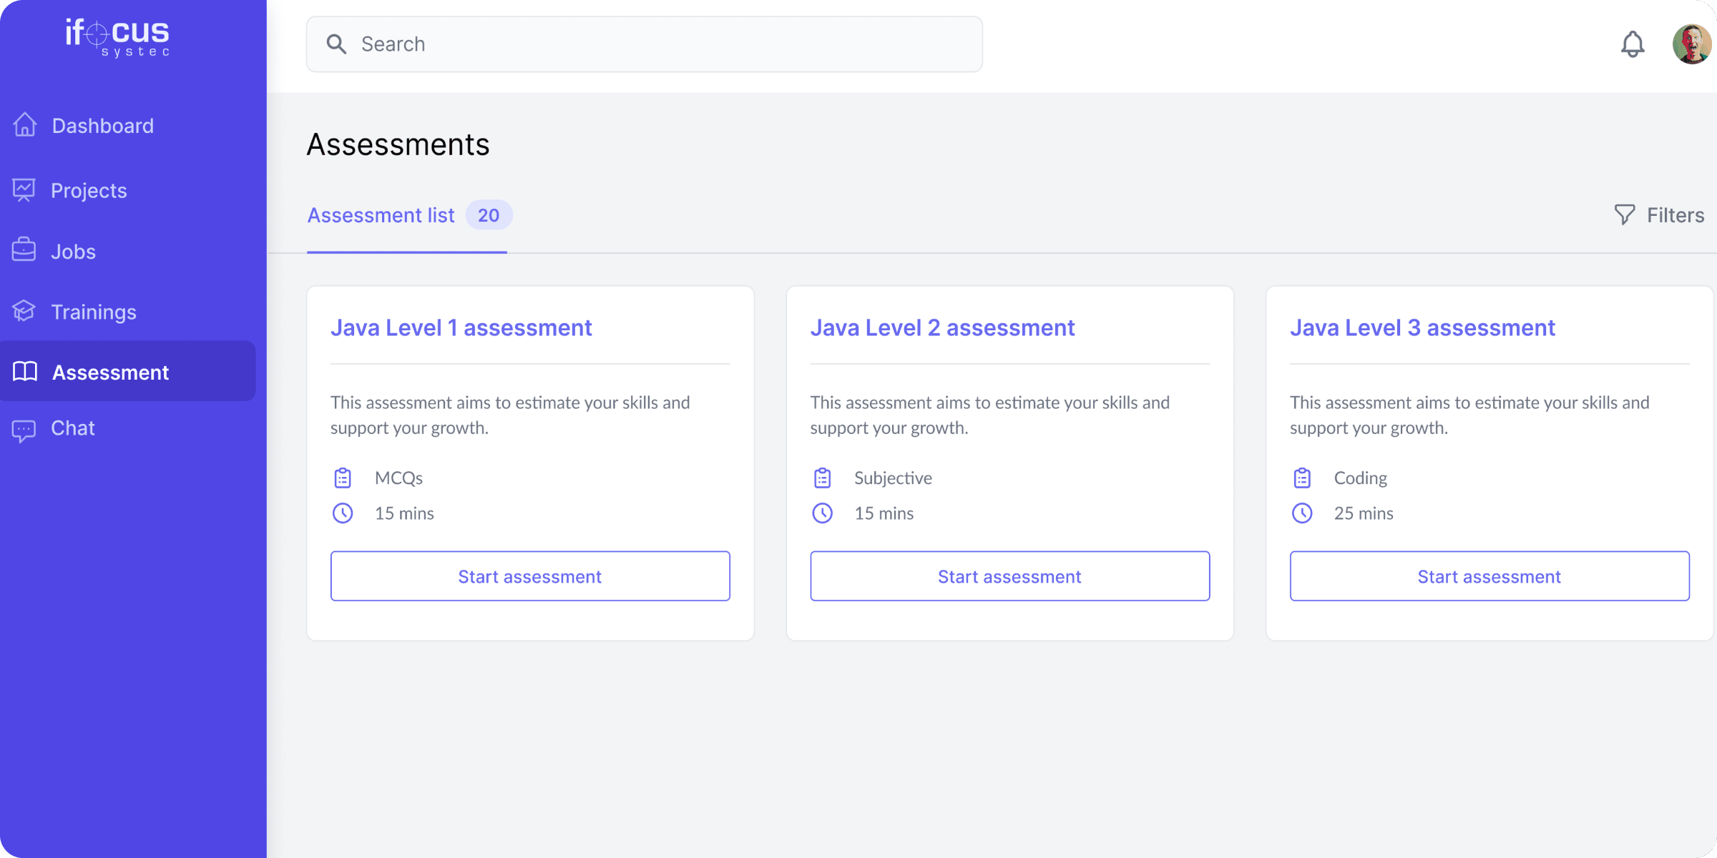Image resolution: width=1717 pixels, height=858 pixels.
Task: Click 15 mins on the Java Level 2 card
Action: pyautogui.click(x=884, y=513)
